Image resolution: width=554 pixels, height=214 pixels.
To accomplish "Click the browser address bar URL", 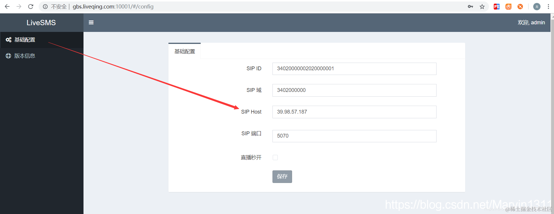I will pos(113,6).
